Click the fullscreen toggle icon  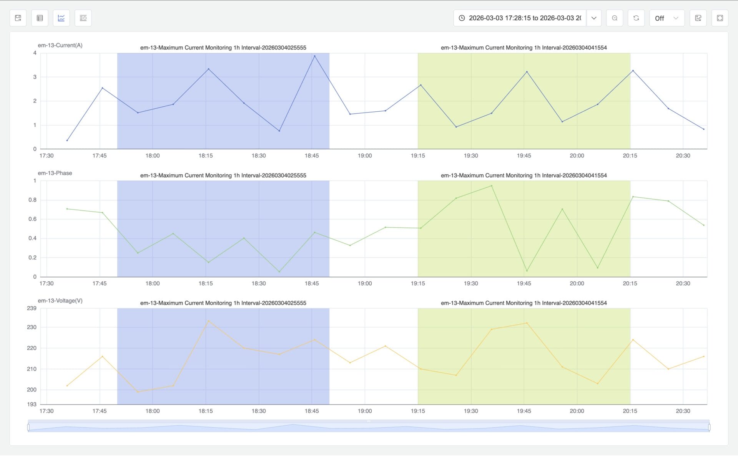pyautogui.click(x=720, y=18)
